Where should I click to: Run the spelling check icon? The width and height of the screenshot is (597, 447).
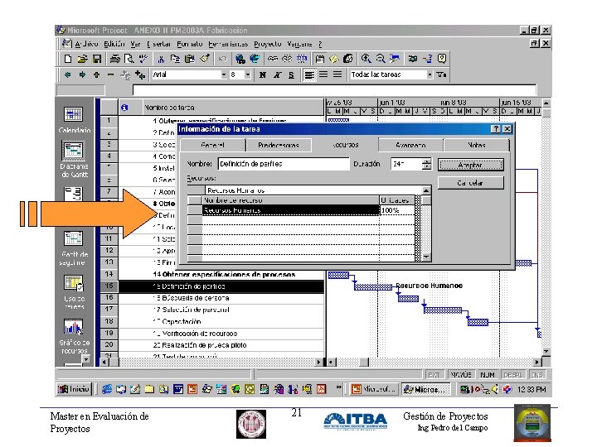click(143, 59)
